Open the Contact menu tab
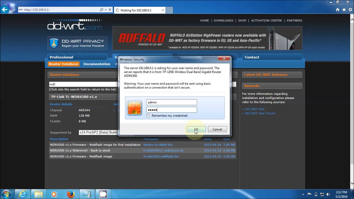 (272, 57)
